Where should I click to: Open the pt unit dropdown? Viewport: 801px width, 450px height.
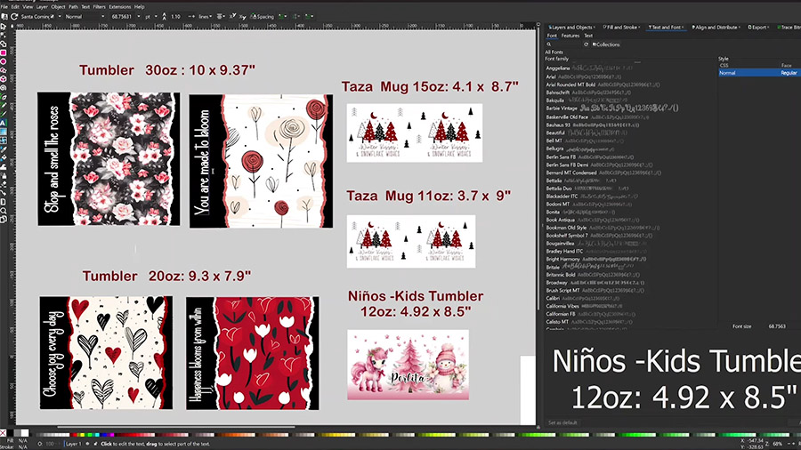(156, 16)
